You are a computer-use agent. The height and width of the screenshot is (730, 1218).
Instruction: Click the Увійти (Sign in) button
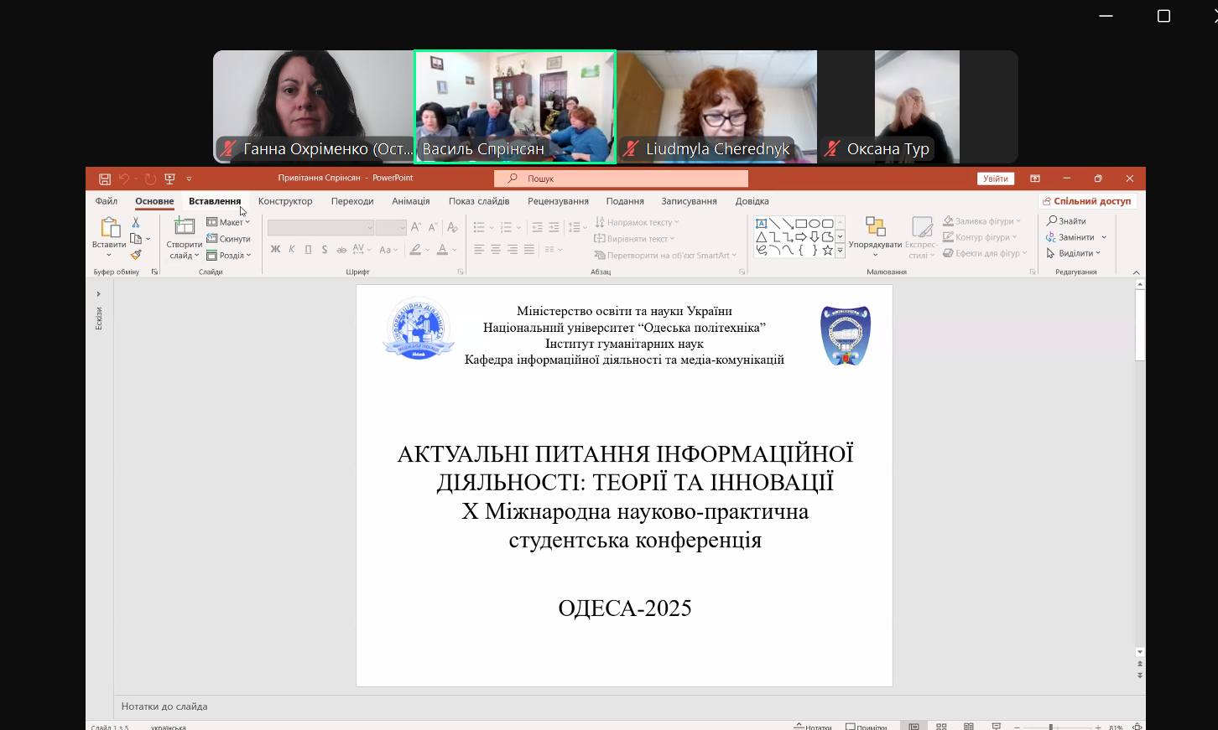[995, 178]
